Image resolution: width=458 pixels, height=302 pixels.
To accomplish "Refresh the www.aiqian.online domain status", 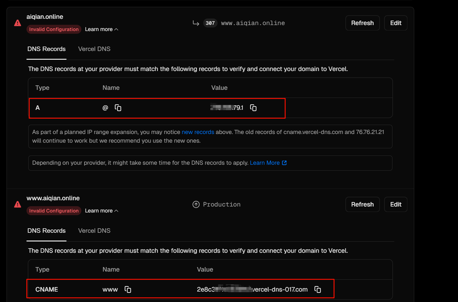I will coord(362,204).
